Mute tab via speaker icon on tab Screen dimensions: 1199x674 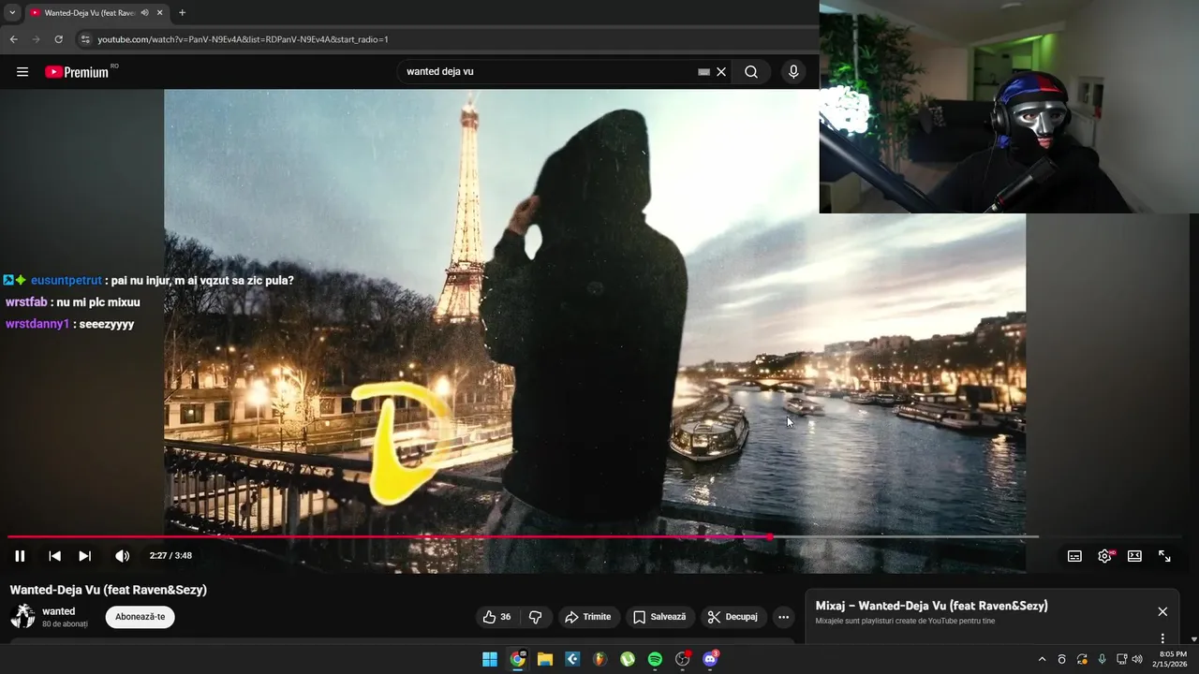coord(144,13)
